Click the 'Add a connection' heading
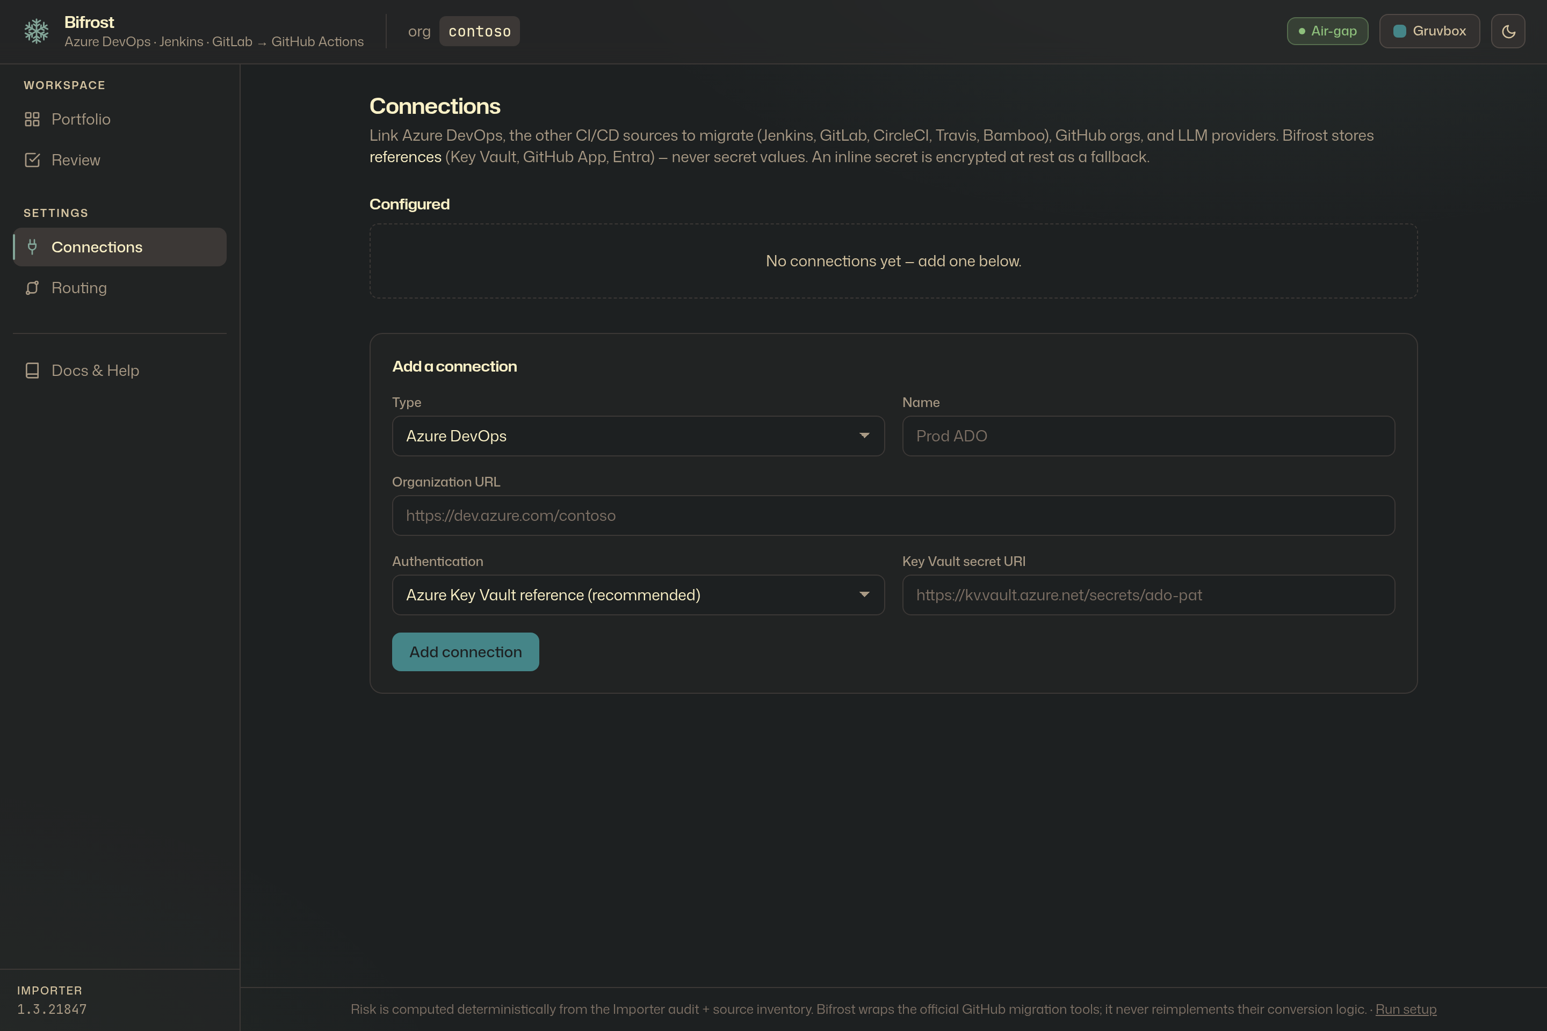1547x1031 pixels. click(454, 366)
